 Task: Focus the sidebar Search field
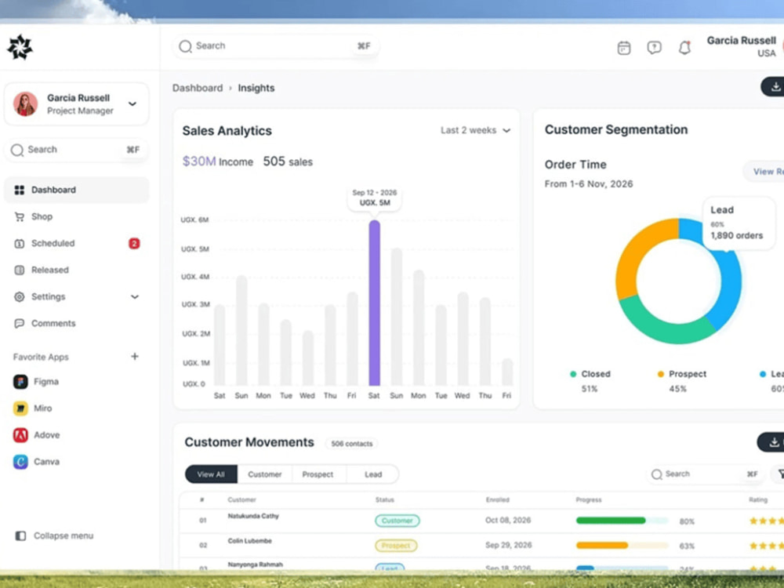coord(77,150)
